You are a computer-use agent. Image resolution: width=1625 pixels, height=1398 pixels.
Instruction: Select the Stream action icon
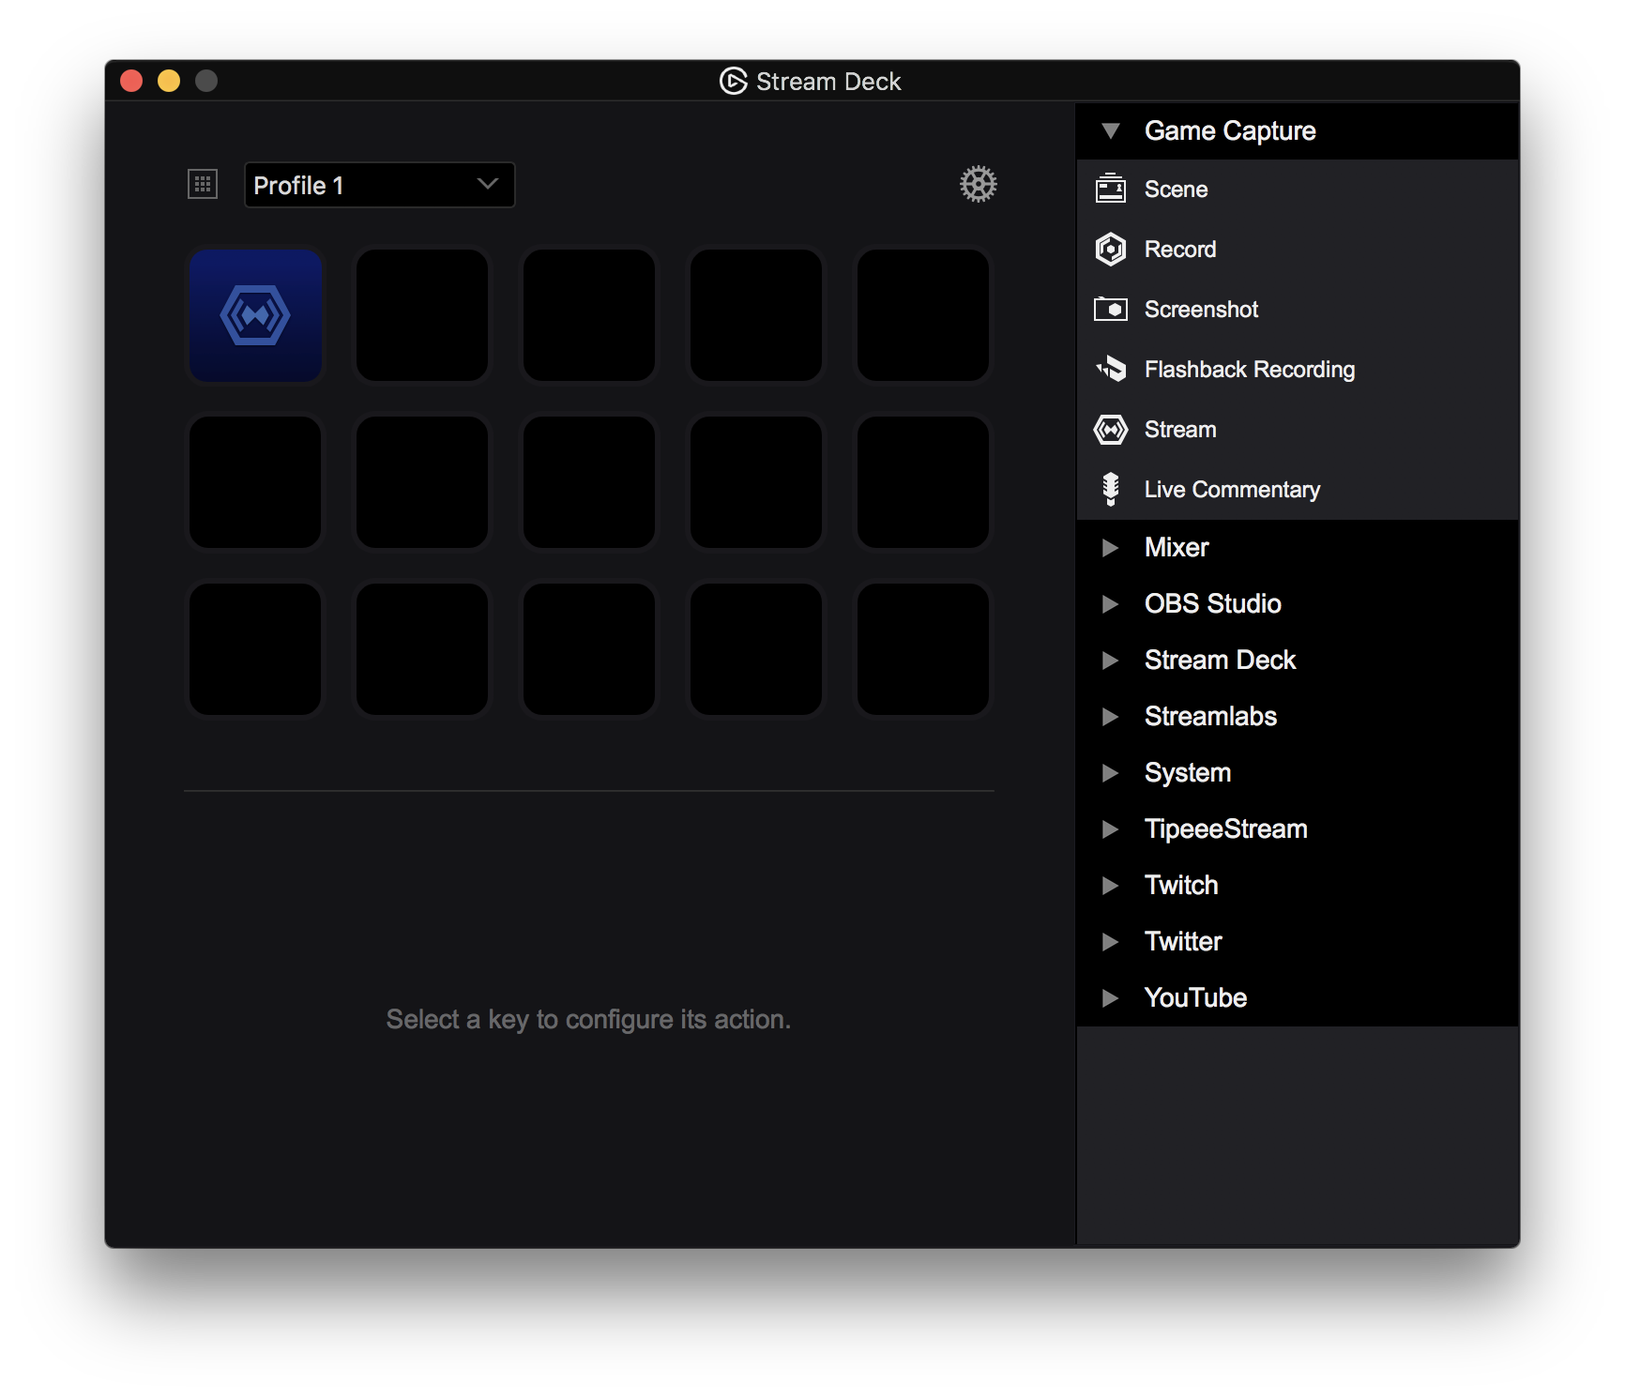1112,429
